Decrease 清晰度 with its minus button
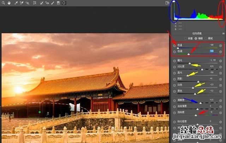 (x=174, y=101)
